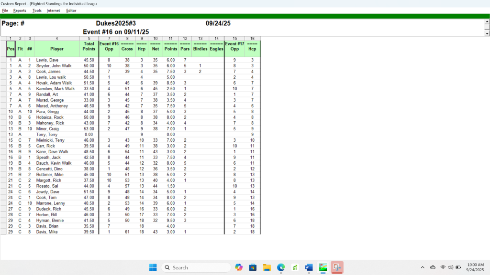Image resolution: width=490 pixels, height=275 pixels.
Task: Select the Total Points column header
Action: coord(89,46)
